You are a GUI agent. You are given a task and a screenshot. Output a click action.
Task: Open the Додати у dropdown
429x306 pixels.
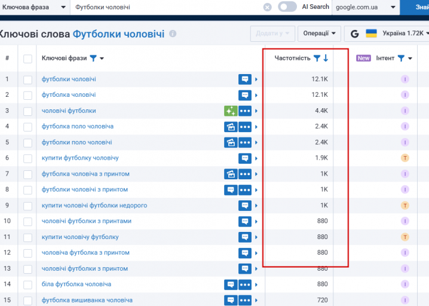pos(272,33)
